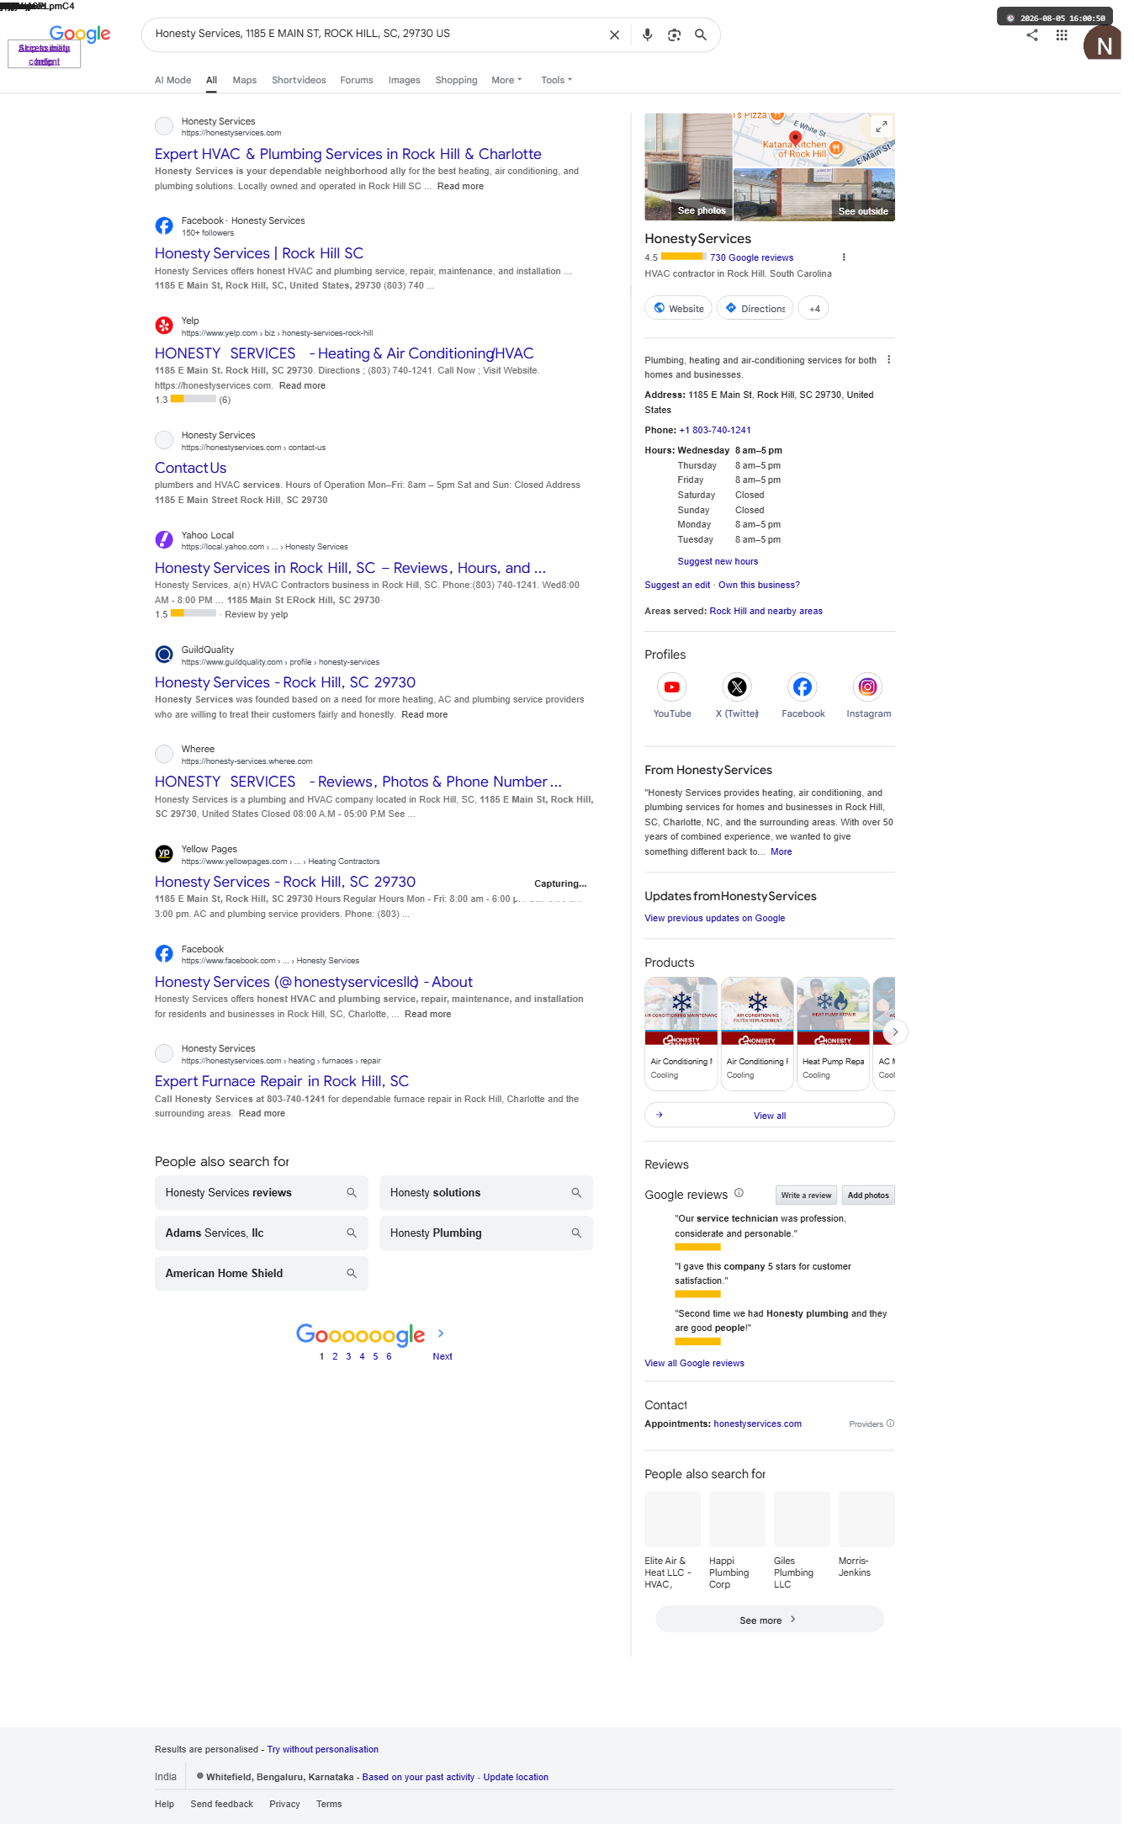Open the Facebook profile icon in Profiles
This screenshot has width=1134, height=1824.
coord(803,687)
